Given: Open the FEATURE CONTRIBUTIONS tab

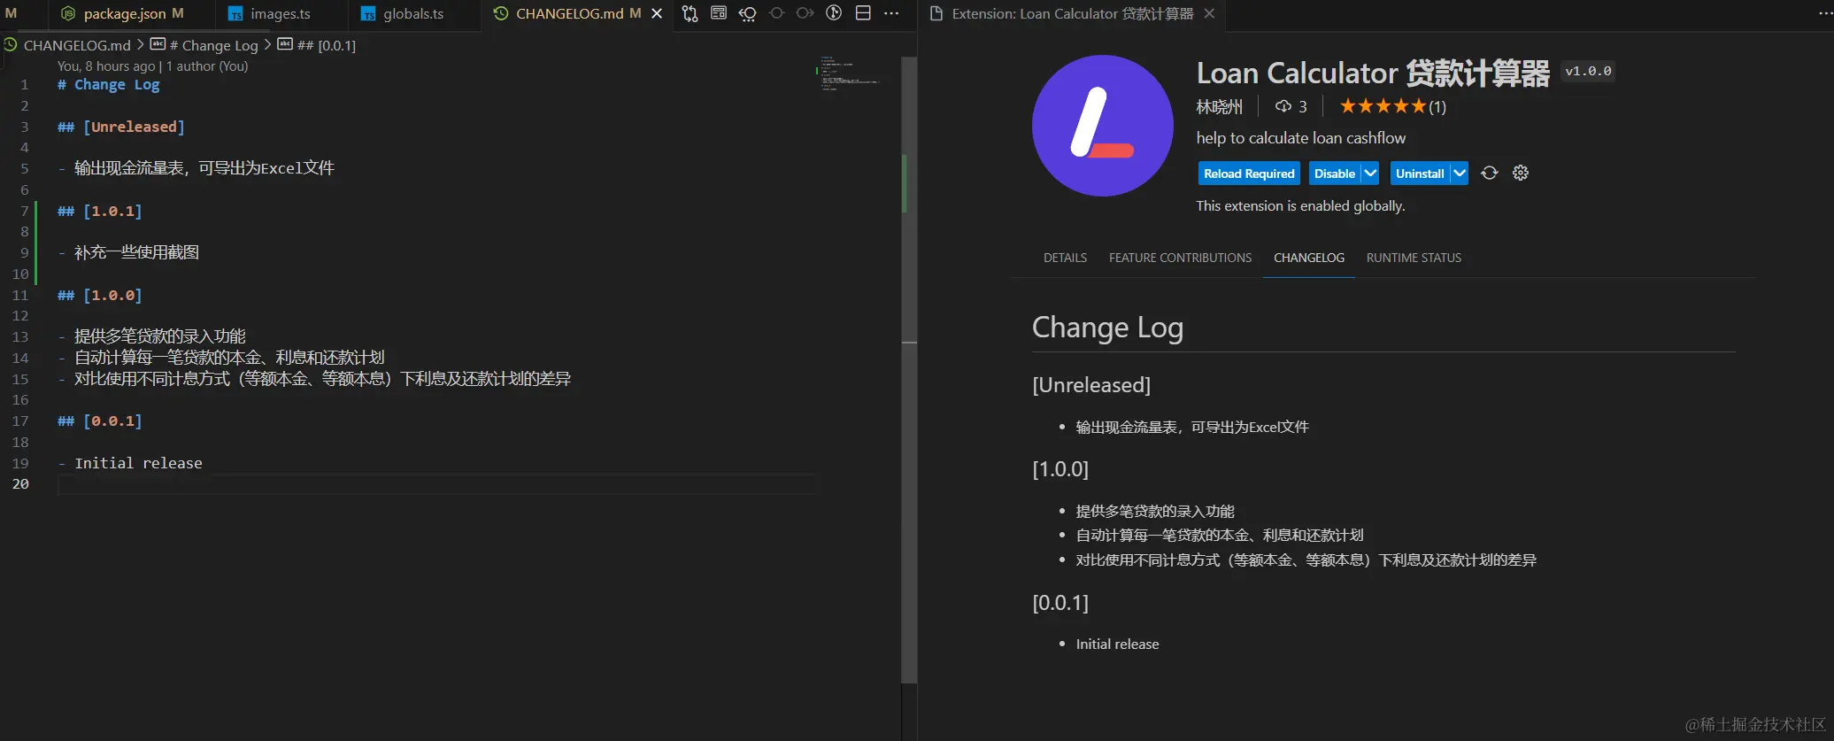Looking at the screenshot, I should (x=1180, y=258).
